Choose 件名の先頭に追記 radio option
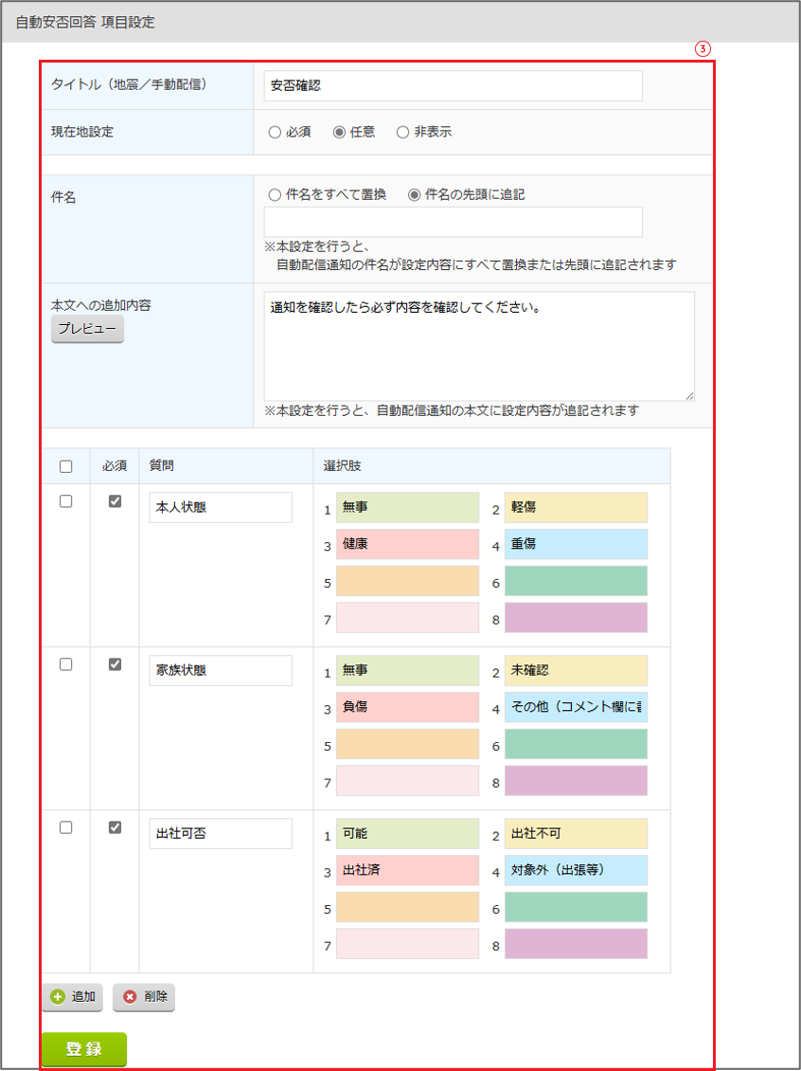The image size is (801, 1071). point(414,194)
